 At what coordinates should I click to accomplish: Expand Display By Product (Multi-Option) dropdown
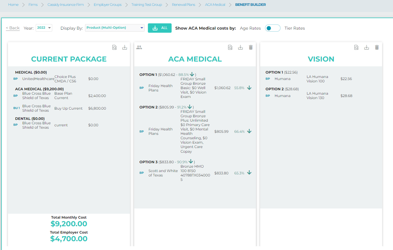tap(115, 28)
